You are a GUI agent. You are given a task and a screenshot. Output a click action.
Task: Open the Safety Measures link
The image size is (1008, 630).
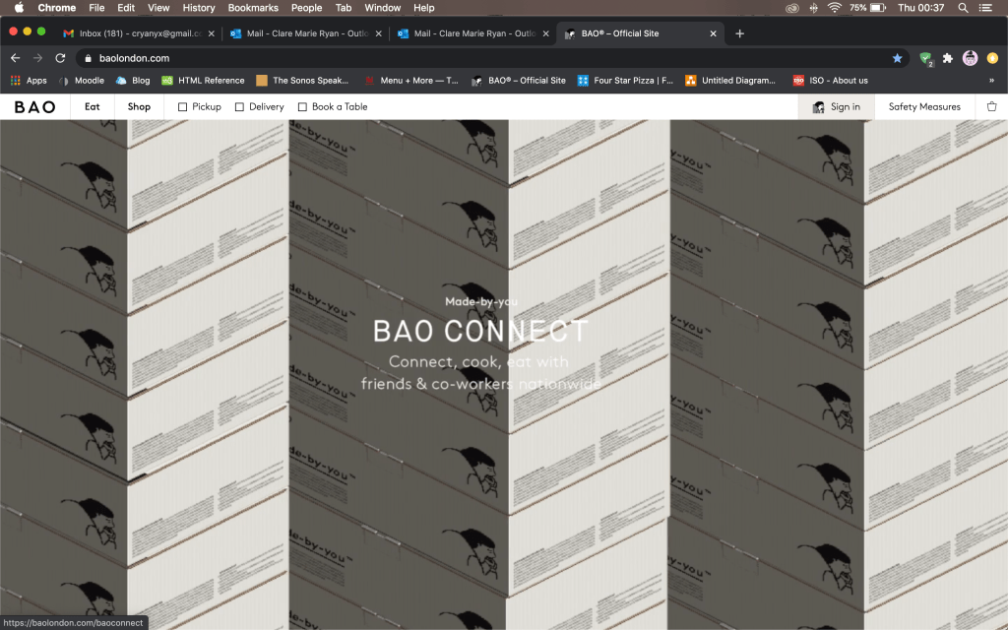coord(923,106)
